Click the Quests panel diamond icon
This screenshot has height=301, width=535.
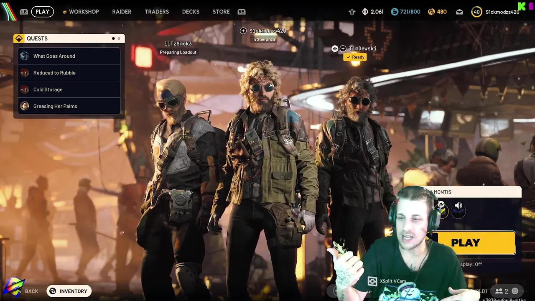19,38
